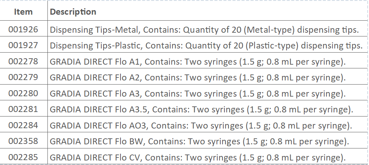Select item number 002284
369x165 pixels.
coord(23,125)
